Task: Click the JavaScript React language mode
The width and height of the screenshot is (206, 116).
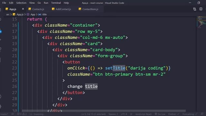Action: (143, 114)
